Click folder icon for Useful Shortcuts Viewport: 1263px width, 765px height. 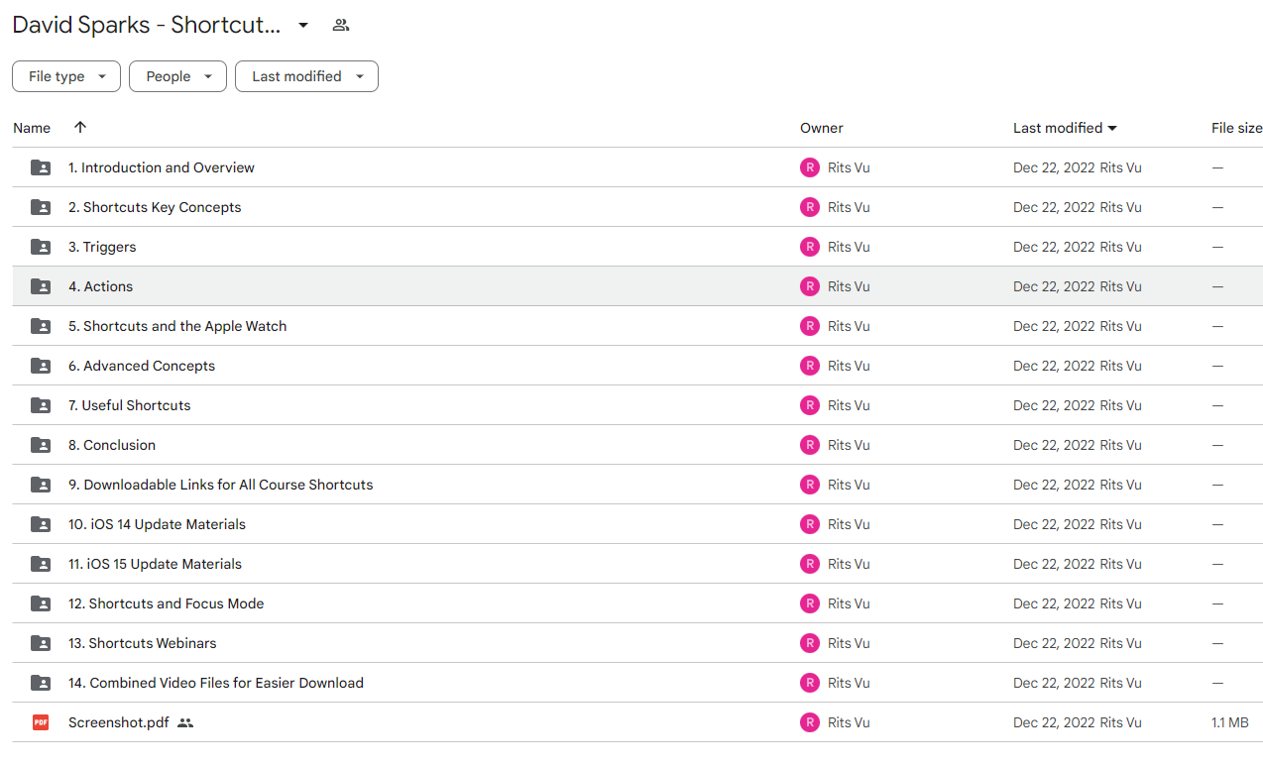click(x=41, y=405)
